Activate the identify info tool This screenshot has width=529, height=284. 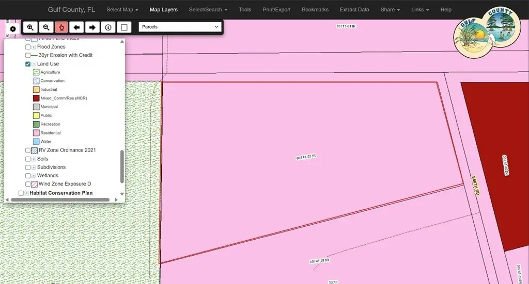[108, 27]
